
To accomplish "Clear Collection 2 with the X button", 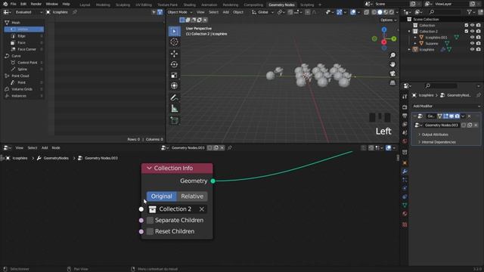I will [202, 209].
